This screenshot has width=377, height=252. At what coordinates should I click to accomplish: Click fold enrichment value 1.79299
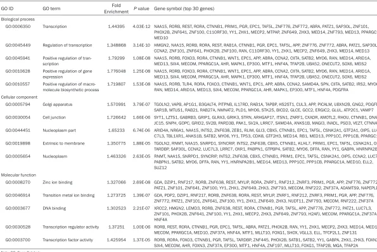click(117, 58)
